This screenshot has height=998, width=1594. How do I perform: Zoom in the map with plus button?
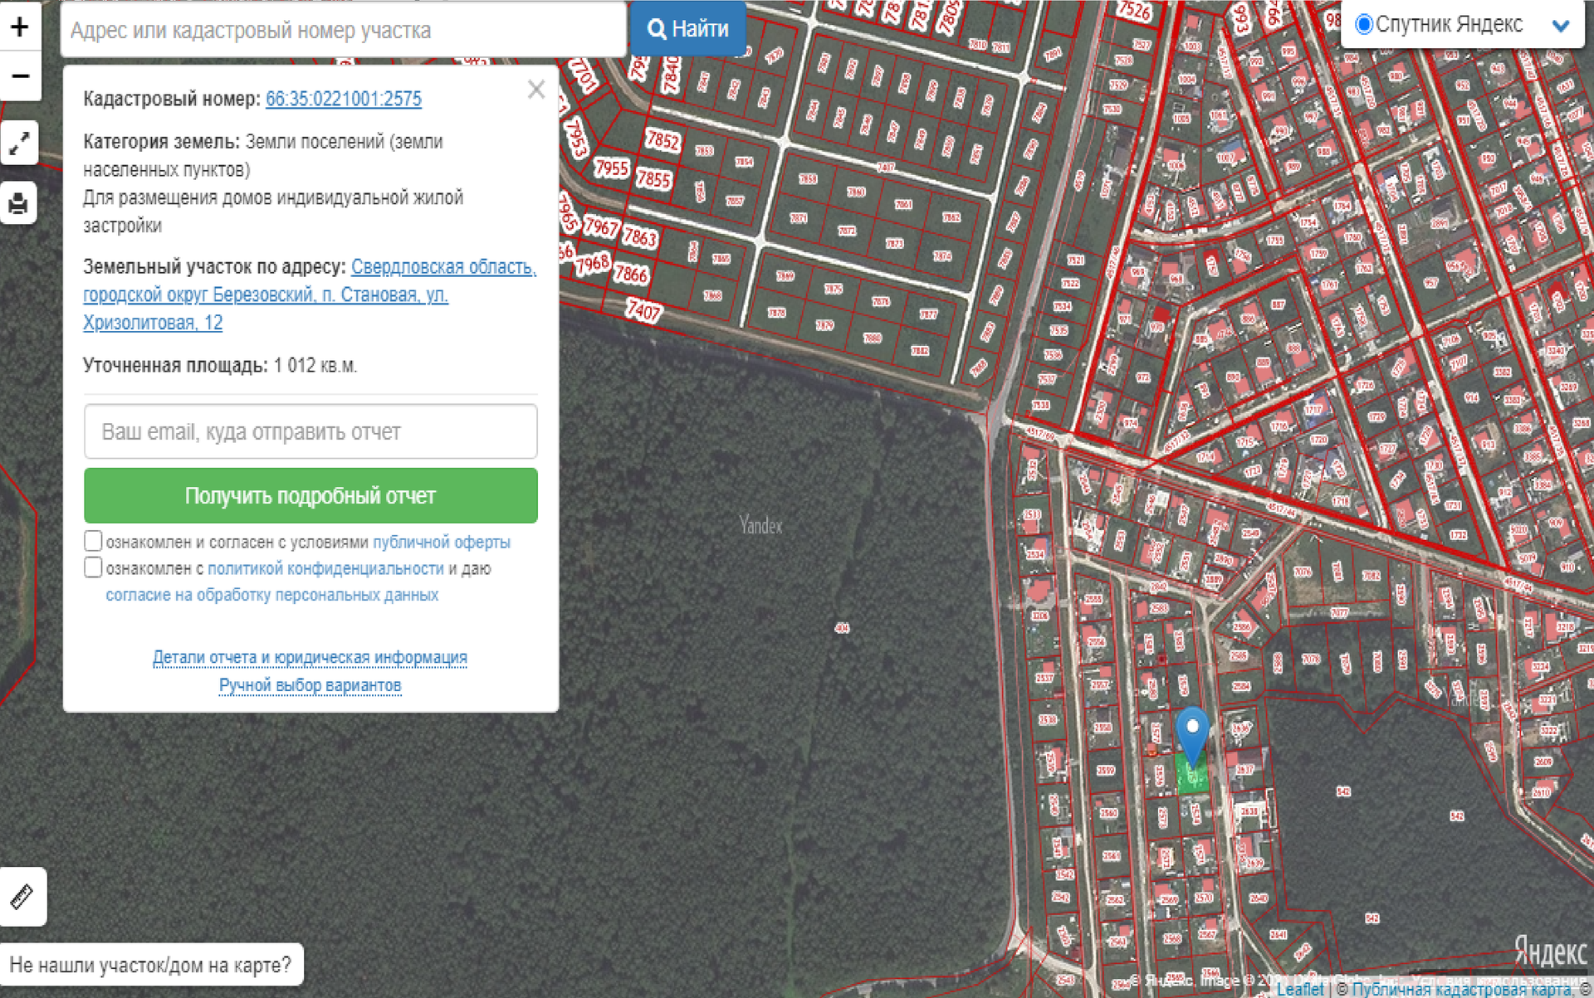[x=20, y=27]
